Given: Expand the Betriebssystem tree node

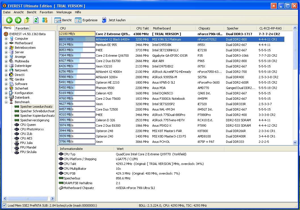Looking at the screenshot, I should (6, 48).
